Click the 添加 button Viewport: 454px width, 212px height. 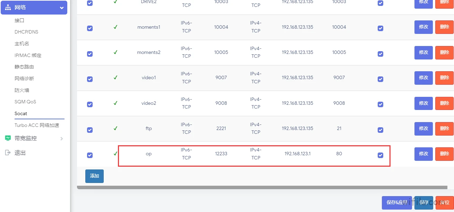tap(94, 176)
